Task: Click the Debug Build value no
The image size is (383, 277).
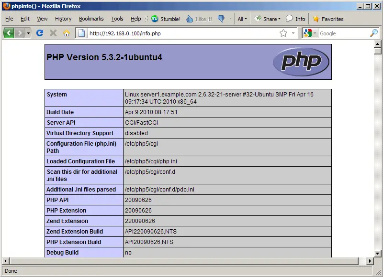Action: [128, 253]
